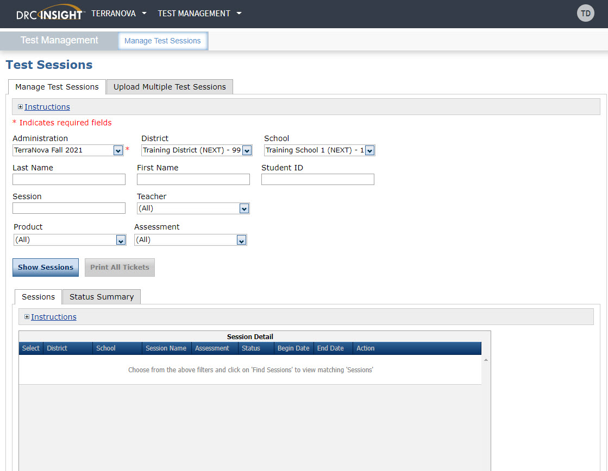Click the DRC INSIGHT logo

[51, 12]
